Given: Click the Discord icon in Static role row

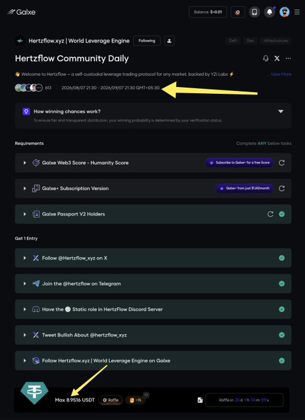Looking at the screenshot, I should (36, 309).
